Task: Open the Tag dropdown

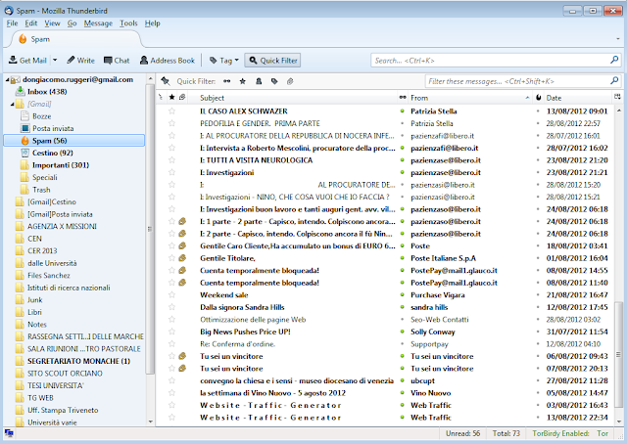Action: tap(223, 60)
